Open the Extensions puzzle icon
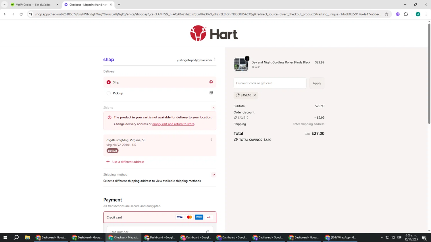The height and width of the screenshot is (242, 431). click(406, 14)
